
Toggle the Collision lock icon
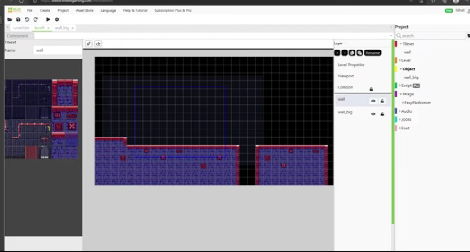click(x=371, y=89)
